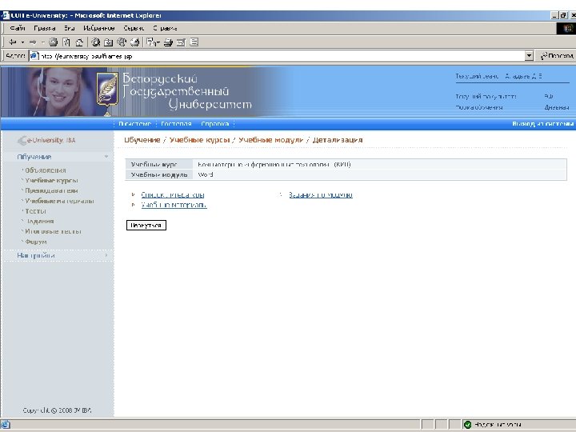Screen dimensions: 576x432
Task: Click the Настройки sidebar heading
Action: (x=36, y=255)
